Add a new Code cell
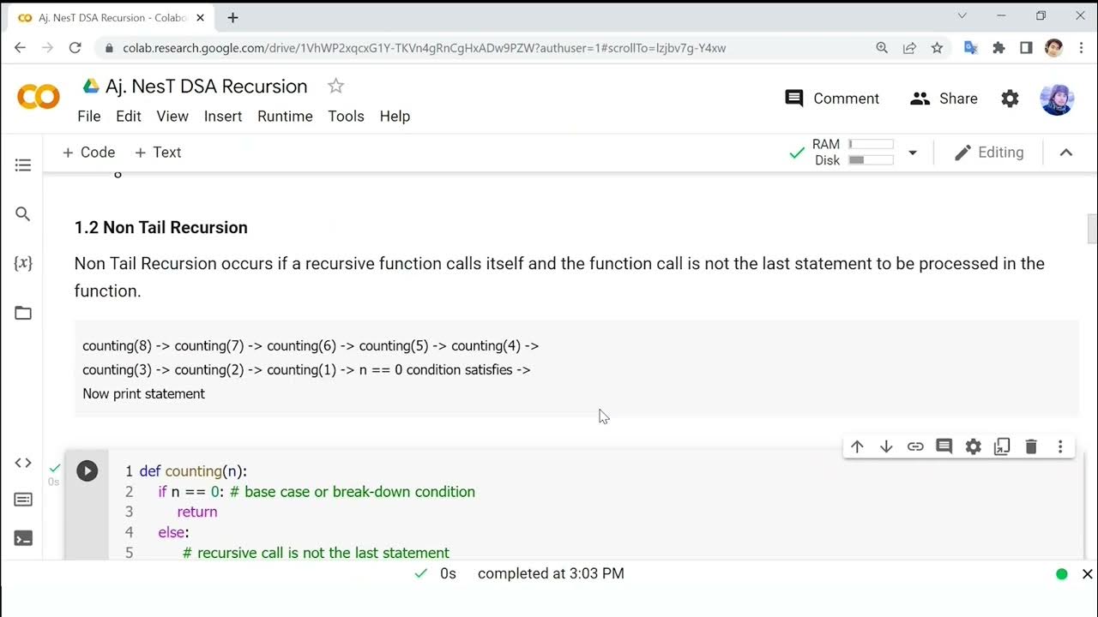Viewport: 1098px width, 617px height. (x=88, y=153)
